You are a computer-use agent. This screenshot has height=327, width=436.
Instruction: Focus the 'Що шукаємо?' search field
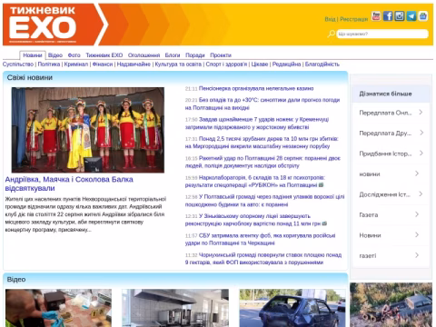(382, 34)
